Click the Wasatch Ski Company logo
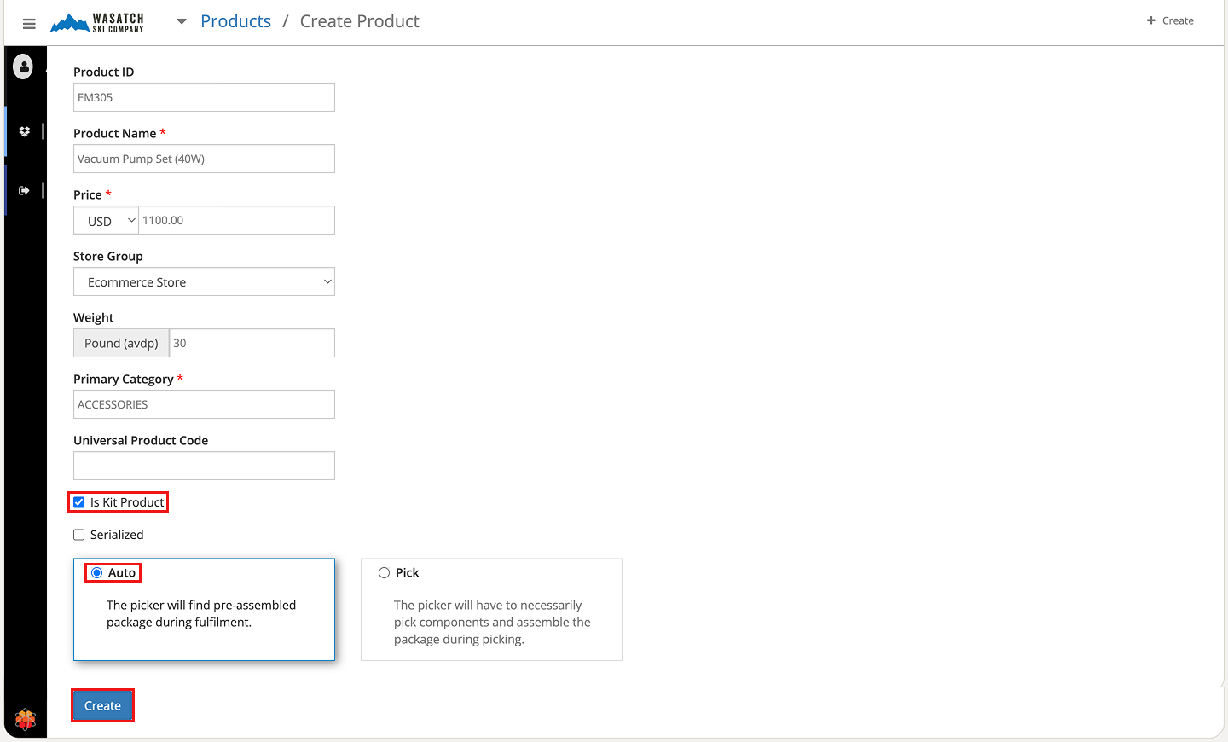Viewport: 1228px width, 742px height. coord(97,23)
